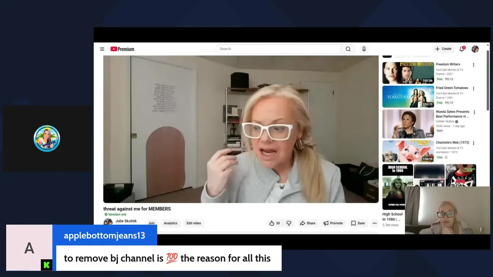Click the magnifier search button

pyautogui.click(x=348, y=49)
